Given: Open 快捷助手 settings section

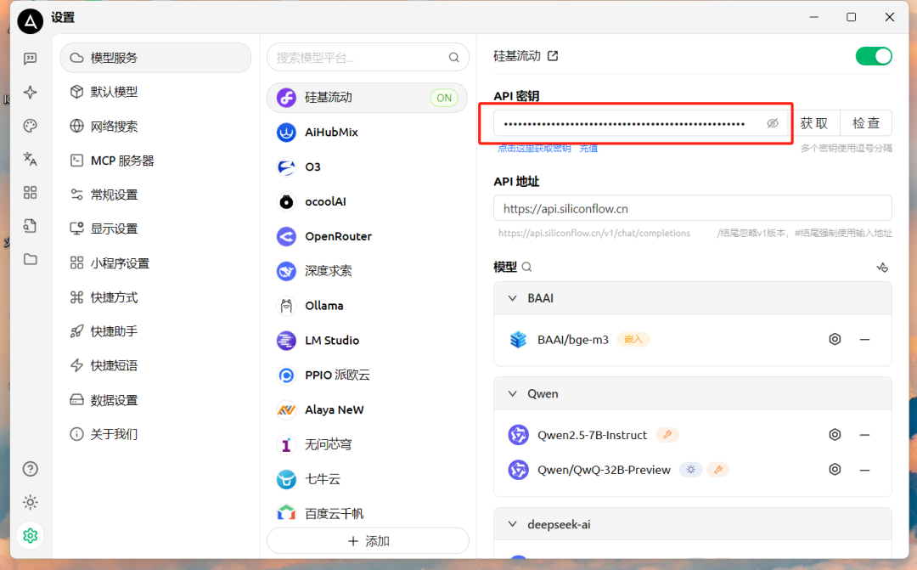Looking at the screenshot, I should click(x=155, y=331).
